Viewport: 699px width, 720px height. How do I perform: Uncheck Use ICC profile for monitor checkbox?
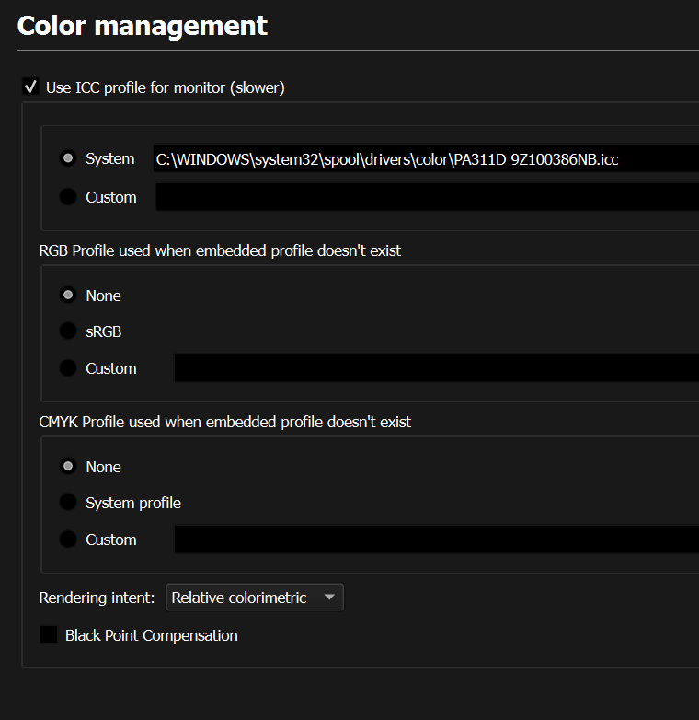pos(30,87)
